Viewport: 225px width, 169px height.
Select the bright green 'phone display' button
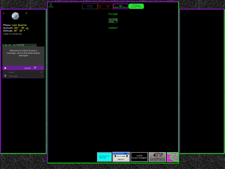(136, 6)
